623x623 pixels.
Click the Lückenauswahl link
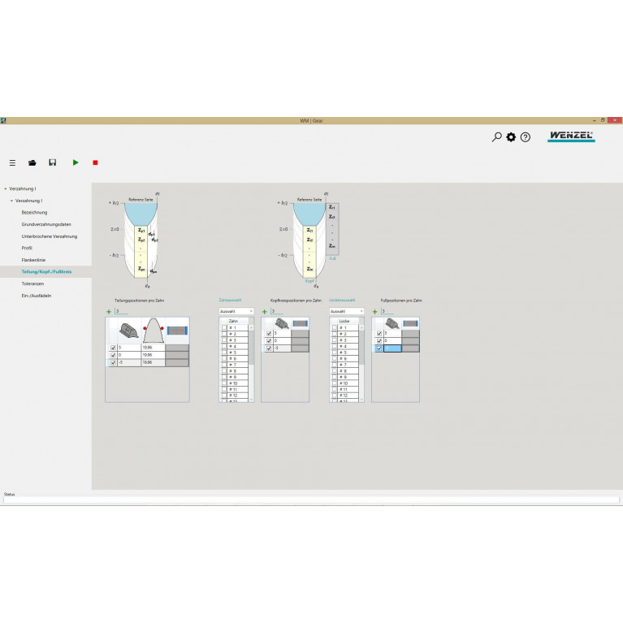[x=342, y=300]
